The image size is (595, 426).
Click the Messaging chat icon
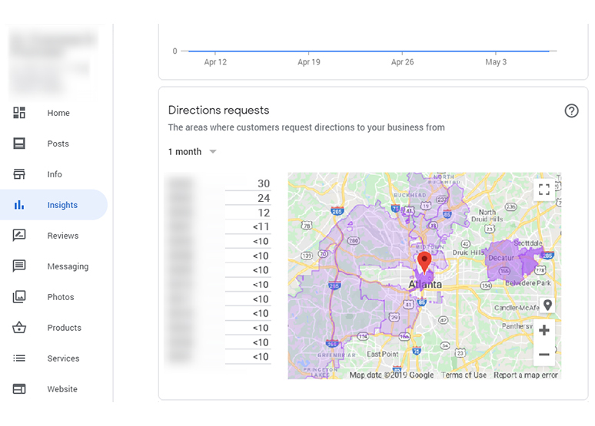(x=19, y=266)
